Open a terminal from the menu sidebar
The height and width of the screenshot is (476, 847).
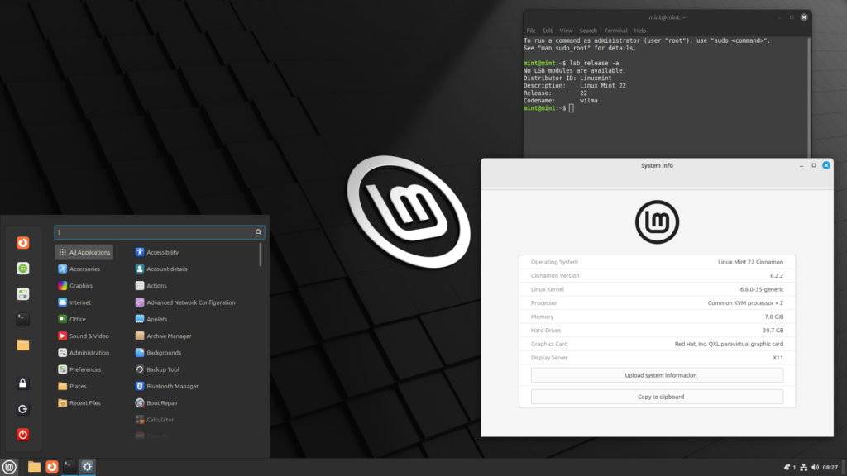[22, 319]
